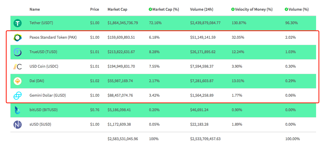
Task: Click the Tether USDT coin logo
Action: [x=18, y=23]
